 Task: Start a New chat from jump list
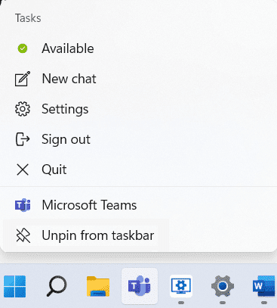click(x=138, y=79)
